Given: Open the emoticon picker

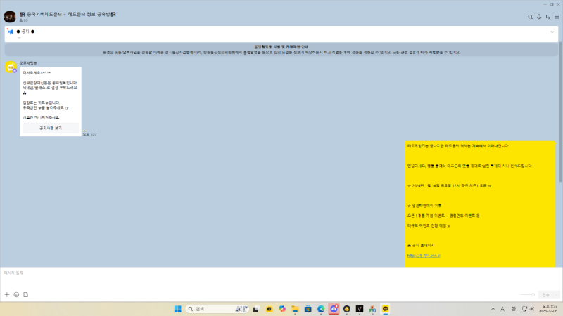Looking at the screenshot, I should point(16,294).
